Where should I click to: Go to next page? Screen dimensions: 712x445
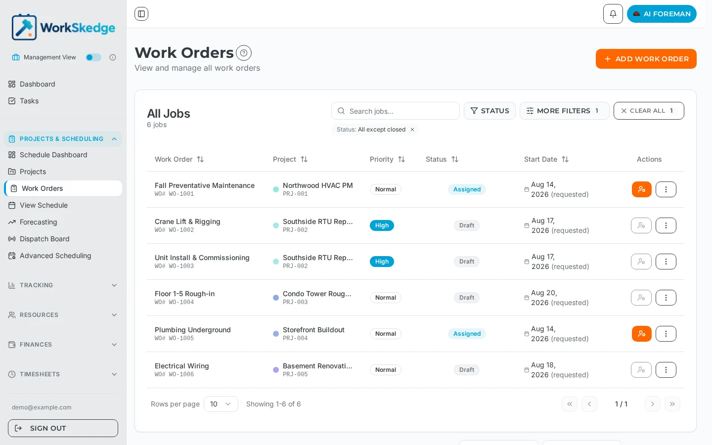653,404
